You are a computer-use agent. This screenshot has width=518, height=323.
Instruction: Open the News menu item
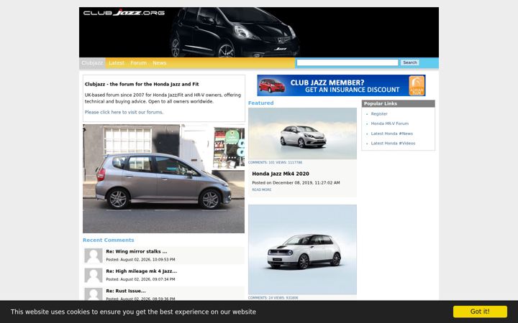coord(159,63)
